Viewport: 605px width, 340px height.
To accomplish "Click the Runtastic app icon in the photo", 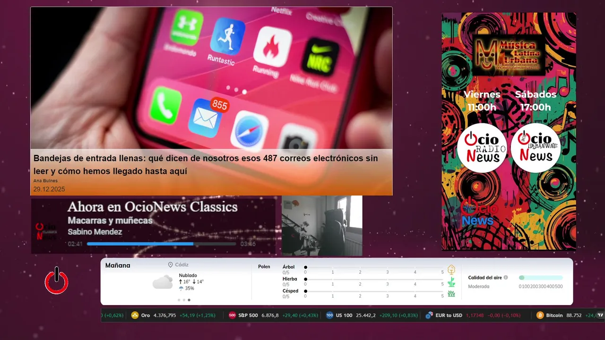I will tap(227, 35).
